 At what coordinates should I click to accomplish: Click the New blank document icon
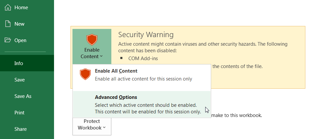tap(8, 24)
